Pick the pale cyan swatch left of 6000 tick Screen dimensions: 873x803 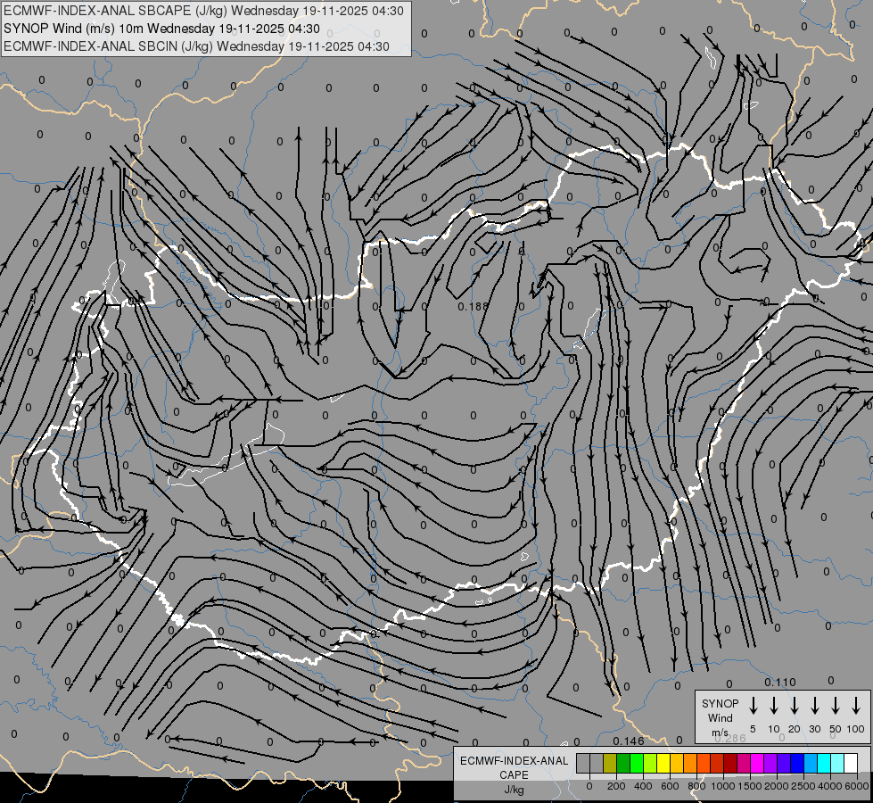point(837,763)
